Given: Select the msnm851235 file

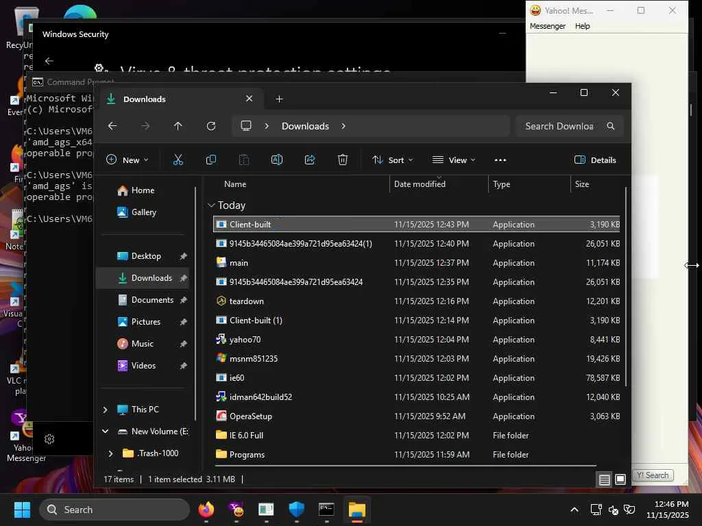Looking at the screenshot, I should (416, 359).
